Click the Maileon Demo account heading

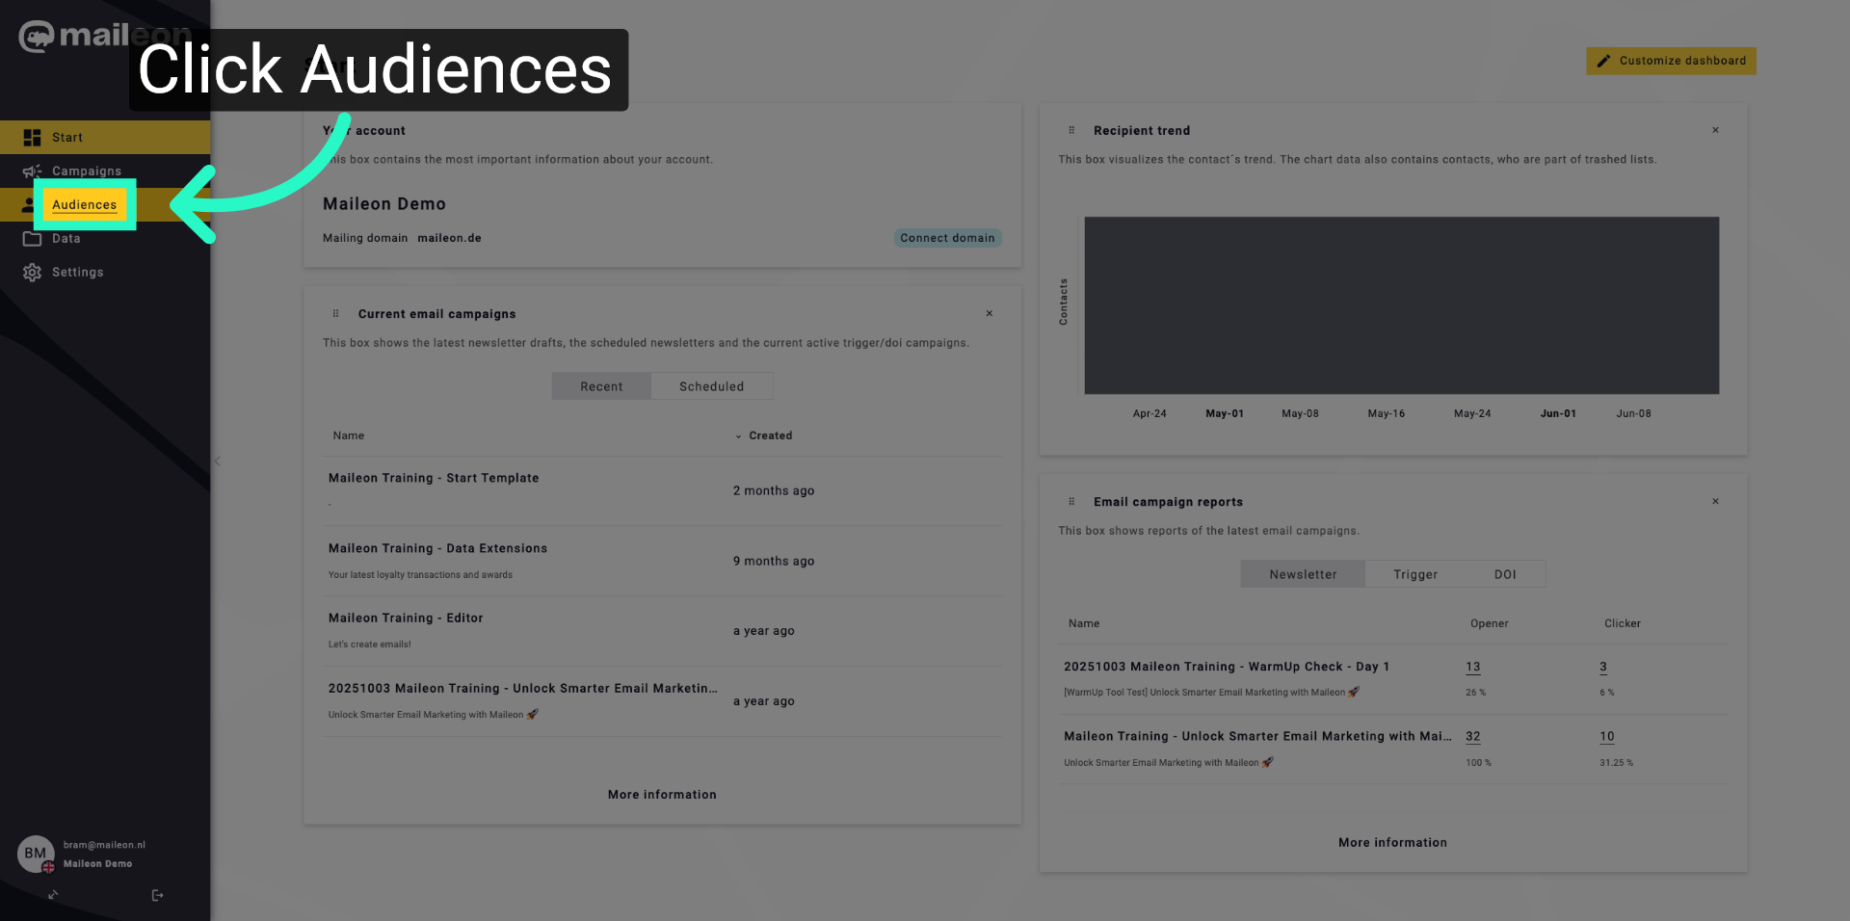(384, 204)
